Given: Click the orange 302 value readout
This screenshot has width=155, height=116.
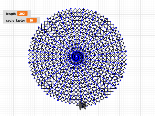Looking at the screenshot, I should [22, 14].
